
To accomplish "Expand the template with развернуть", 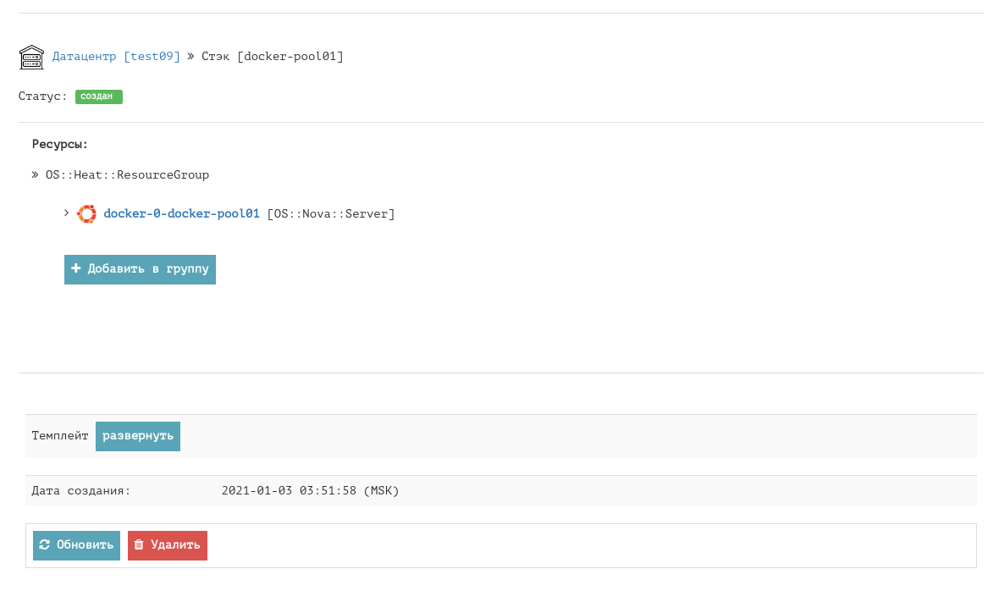I will click(138, 436).
